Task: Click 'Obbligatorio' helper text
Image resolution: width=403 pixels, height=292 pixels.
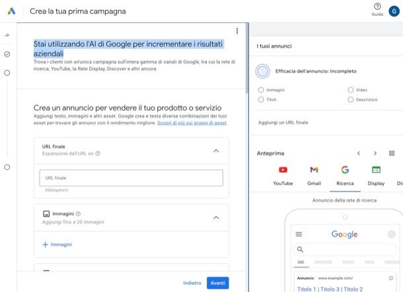Action: (57, 190)
